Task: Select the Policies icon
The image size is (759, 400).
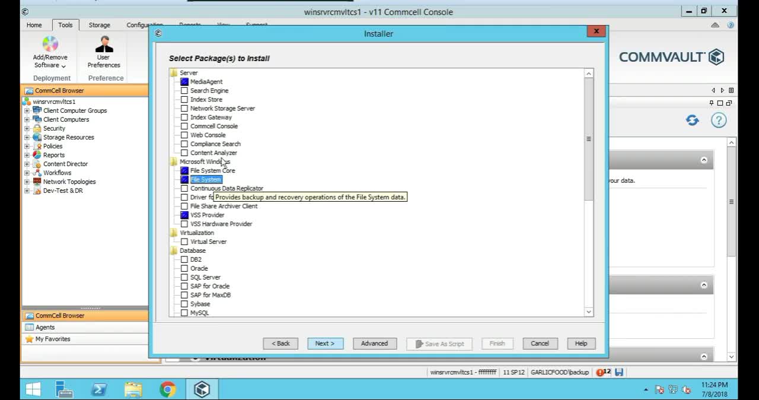Action: (37, 146)
